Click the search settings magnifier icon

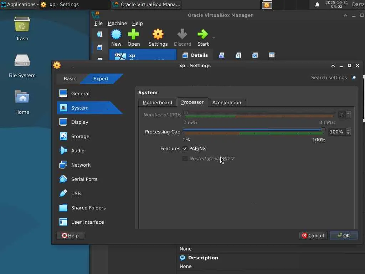[354, 77]
